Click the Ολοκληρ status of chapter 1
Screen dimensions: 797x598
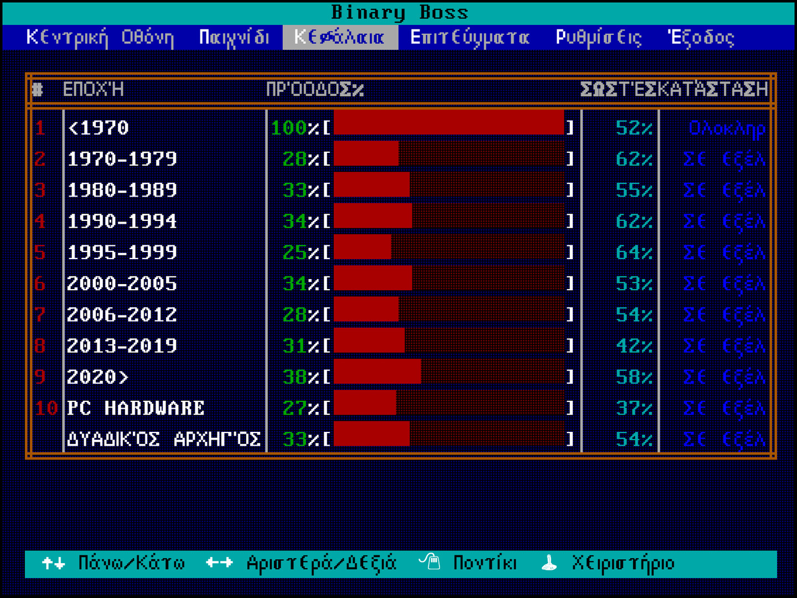pyautogui.click(x=727, y=128)
